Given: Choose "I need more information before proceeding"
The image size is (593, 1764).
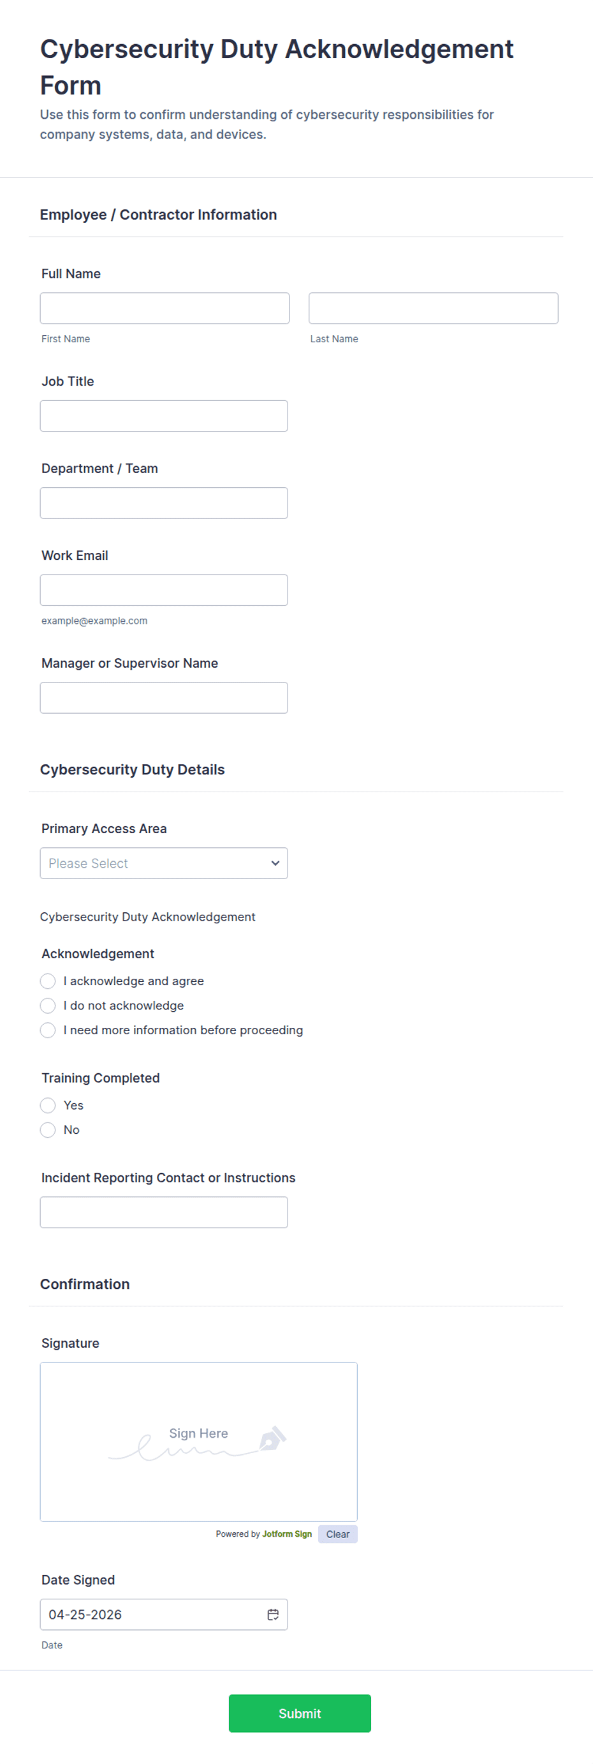Looking at the screenshot, I should [48, 1030].
